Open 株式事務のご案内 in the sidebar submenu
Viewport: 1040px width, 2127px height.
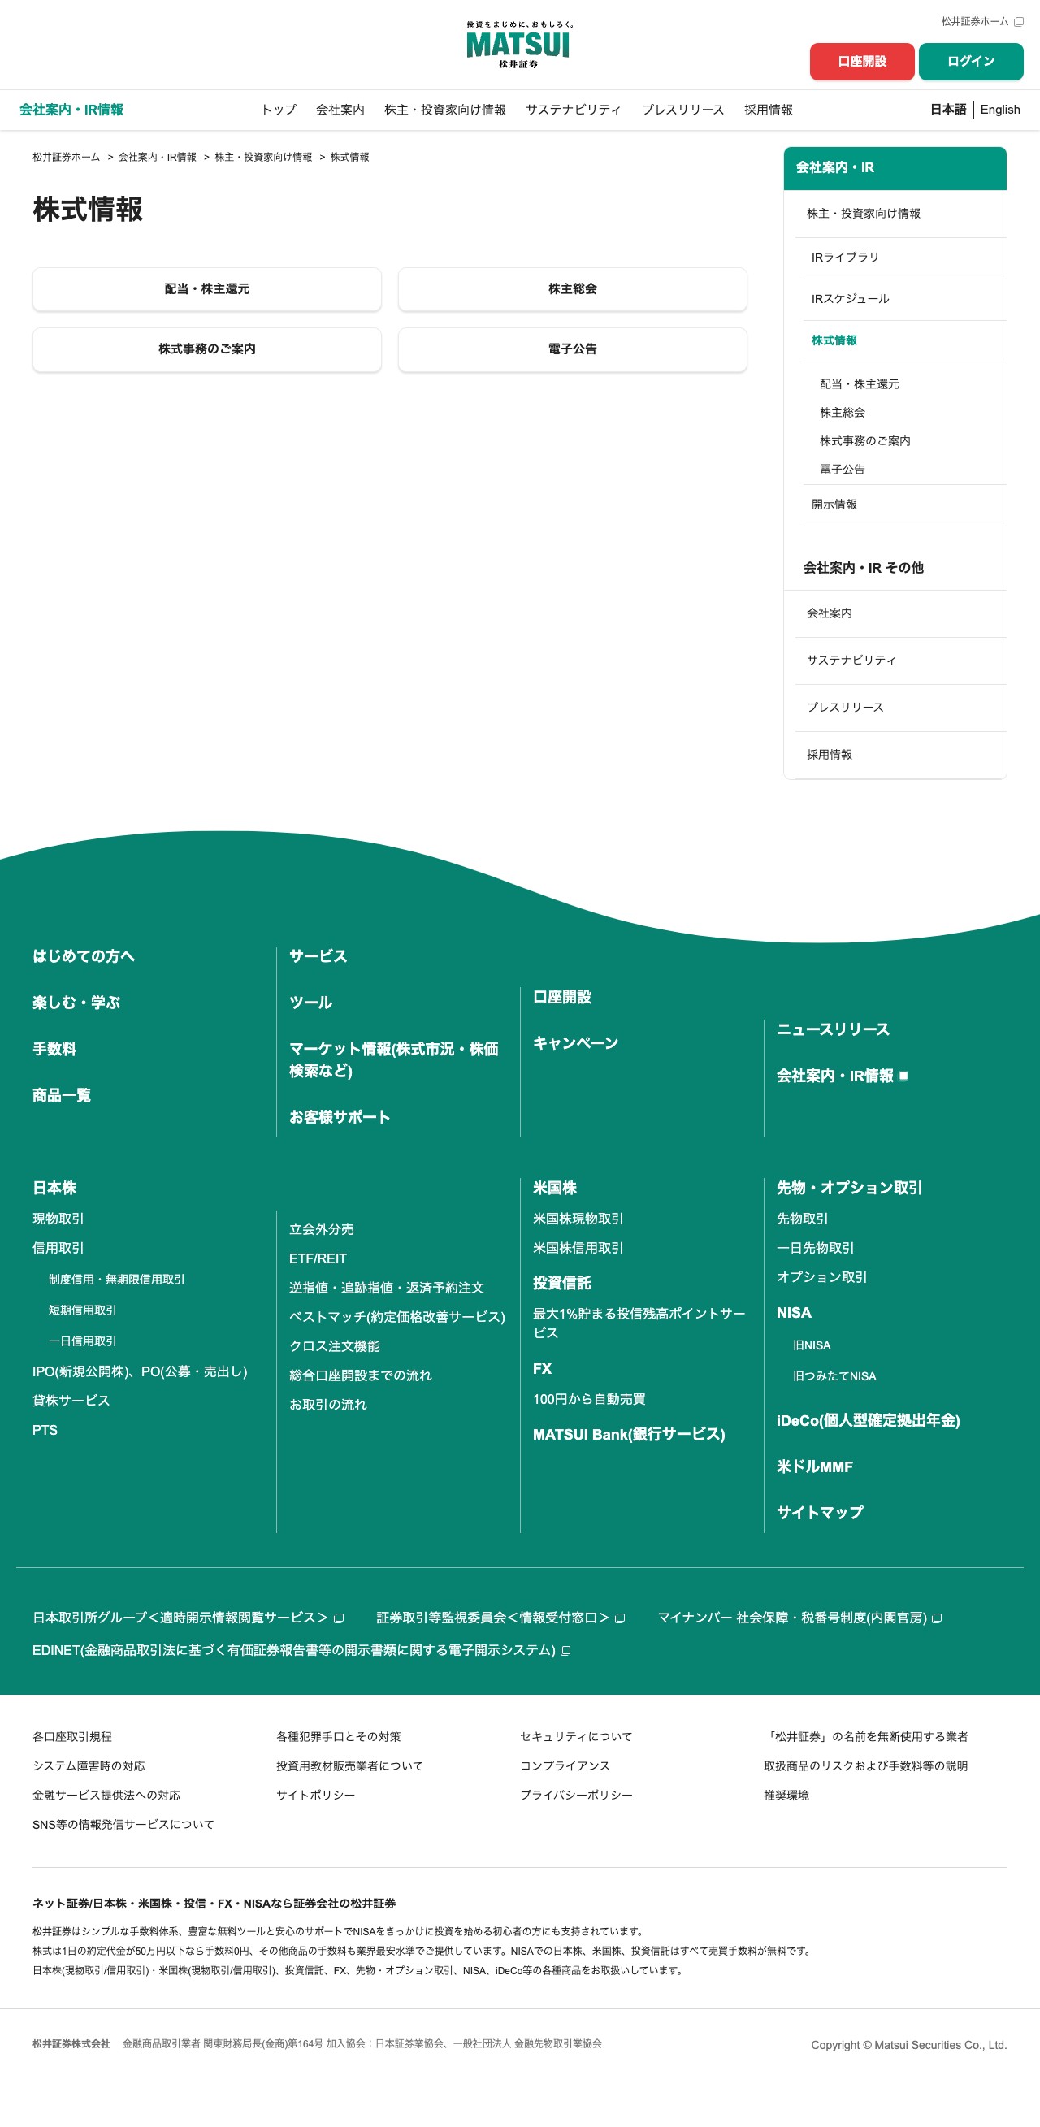[864, 441]
